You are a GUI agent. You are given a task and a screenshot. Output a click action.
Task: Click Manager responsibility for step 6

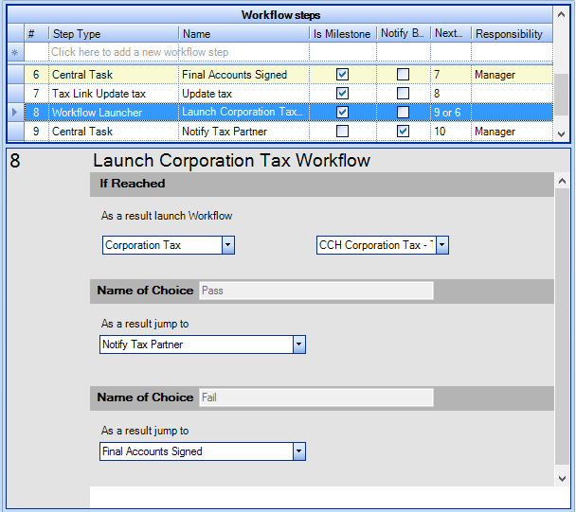pyautogui.click(x=513, y=75)
